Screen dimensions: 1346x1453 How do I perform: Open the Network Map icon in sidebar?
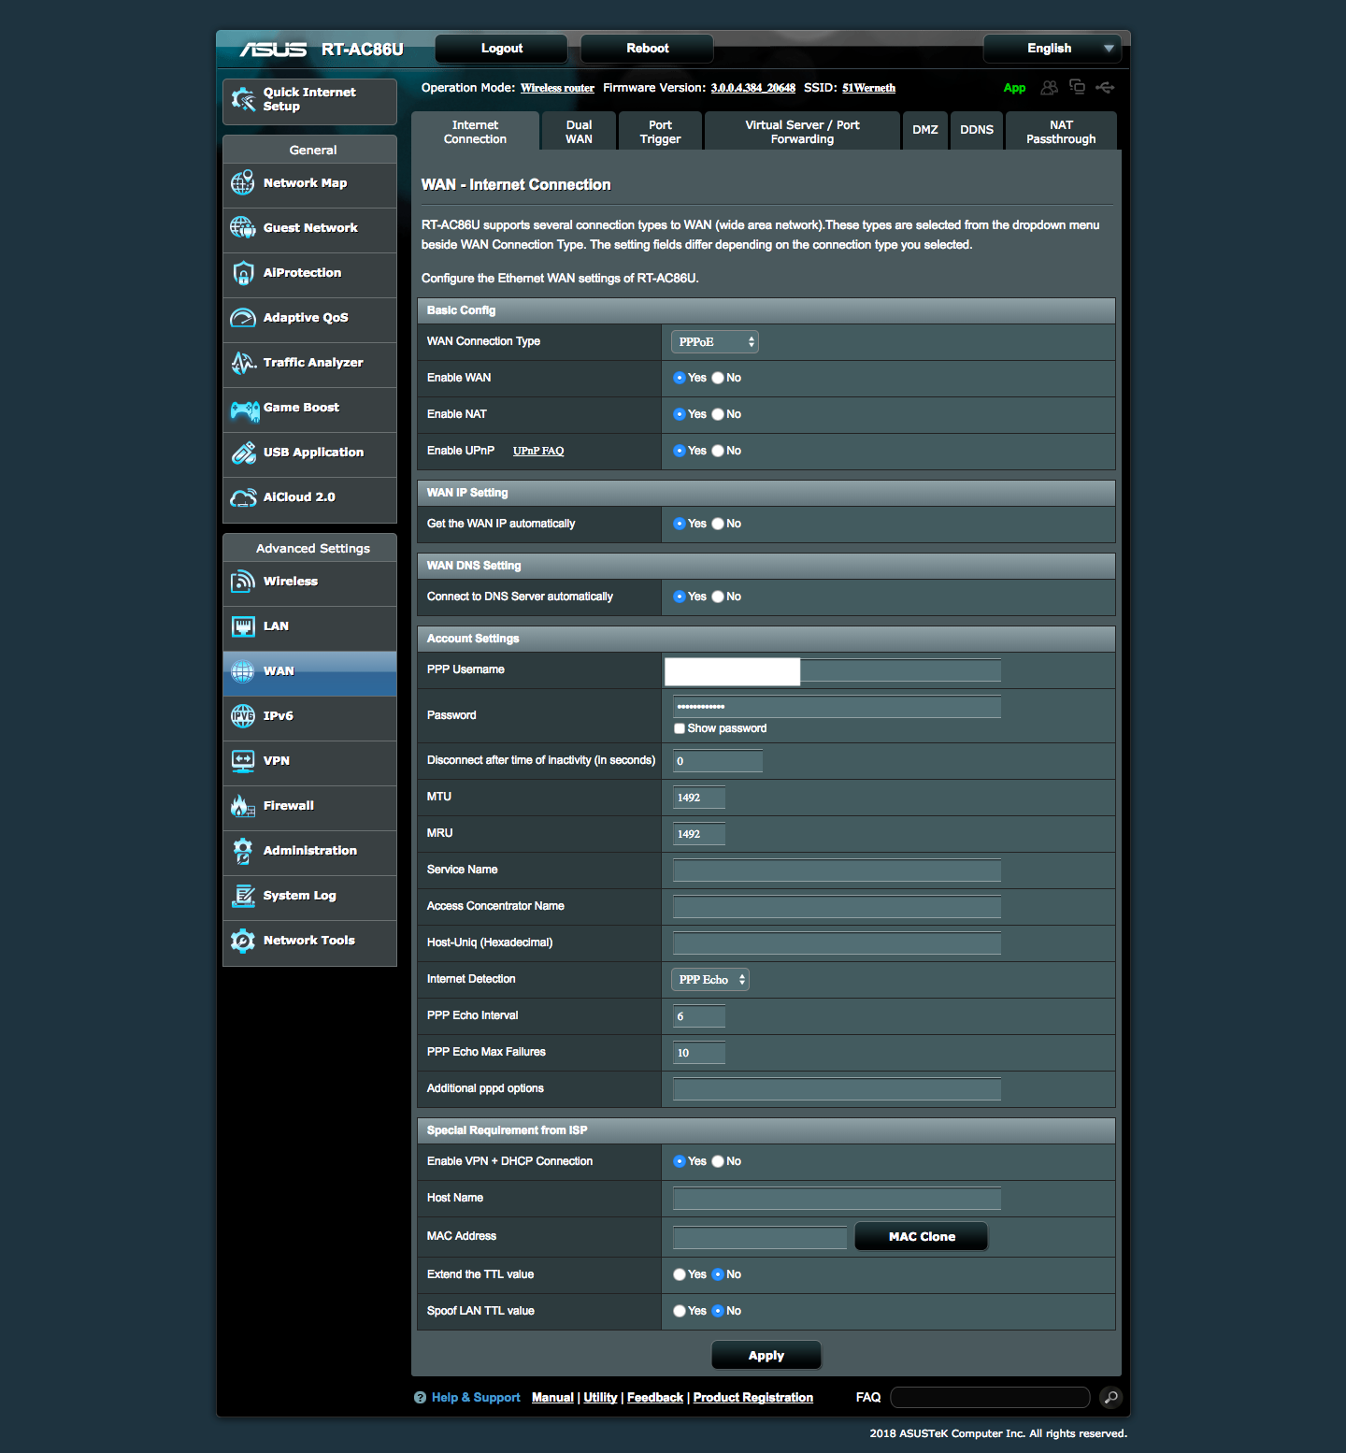click(x=243, y=183)
